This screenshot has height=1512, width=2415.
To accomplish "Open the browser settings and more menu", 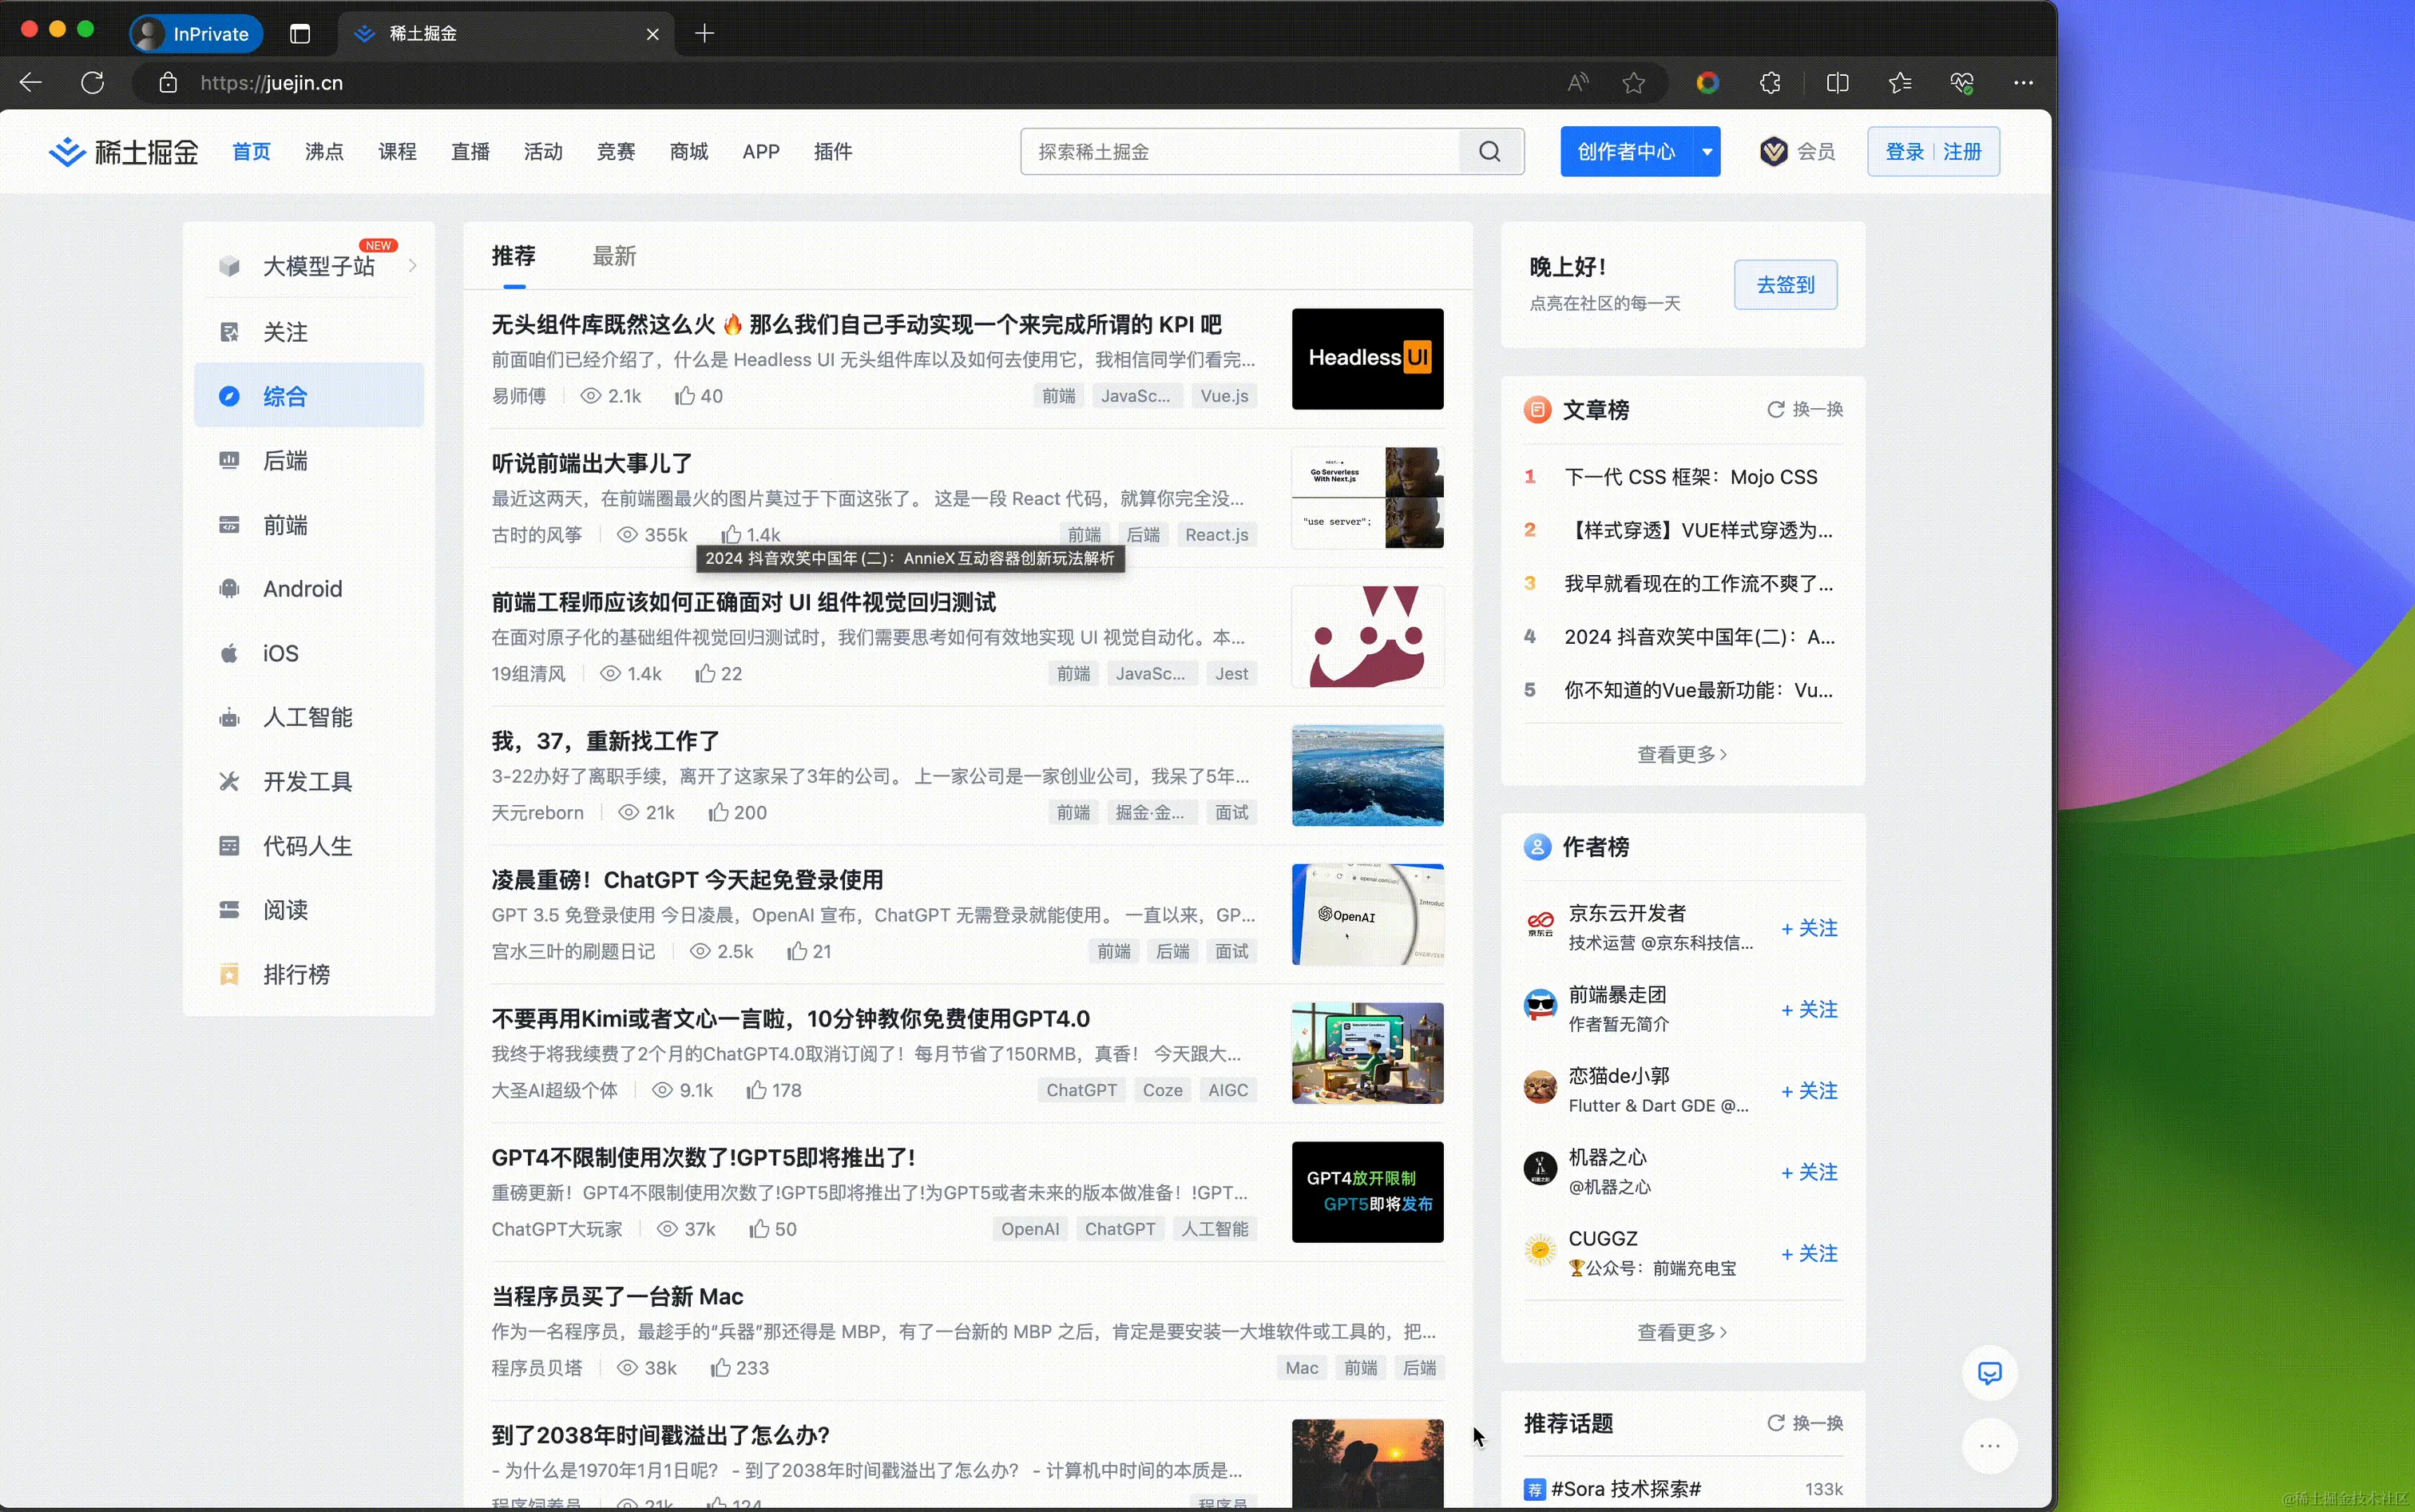I will click(x=2023, y=83).
